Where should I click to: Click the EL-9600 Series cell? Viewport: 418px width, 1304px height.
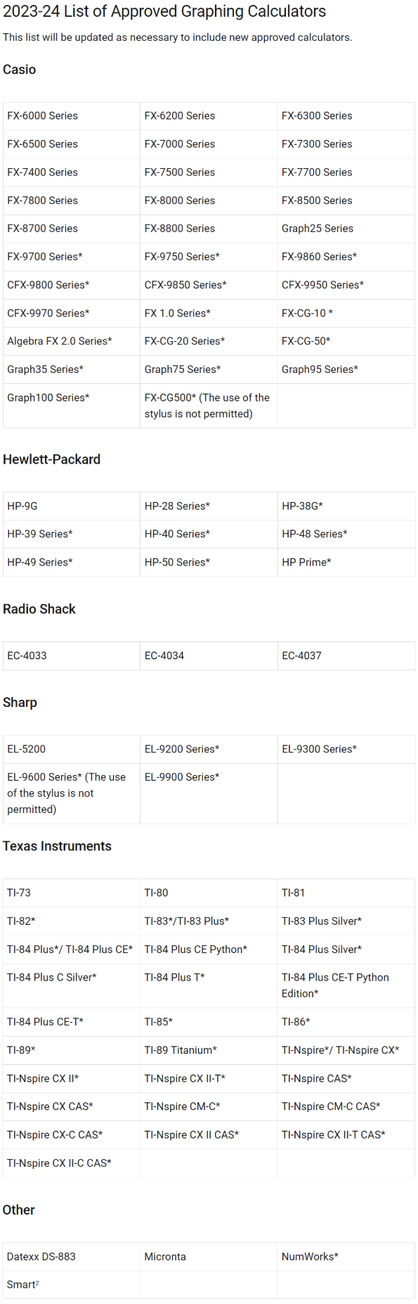click(x=72, y=793)
